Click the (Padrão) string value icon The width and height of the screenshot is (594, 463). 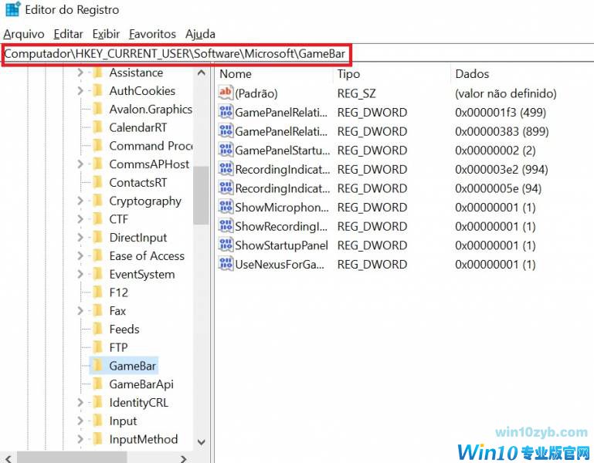[x=226, y=93]
